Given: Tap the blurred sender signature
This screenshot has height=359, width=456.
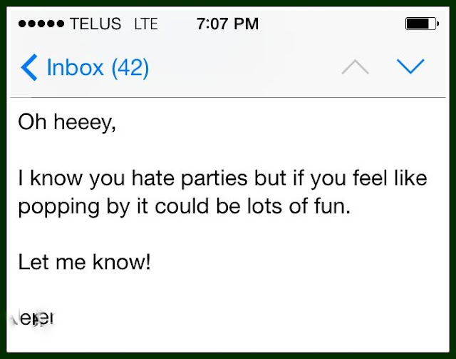Looking at the screenshot, I should (x=36, y=316).
